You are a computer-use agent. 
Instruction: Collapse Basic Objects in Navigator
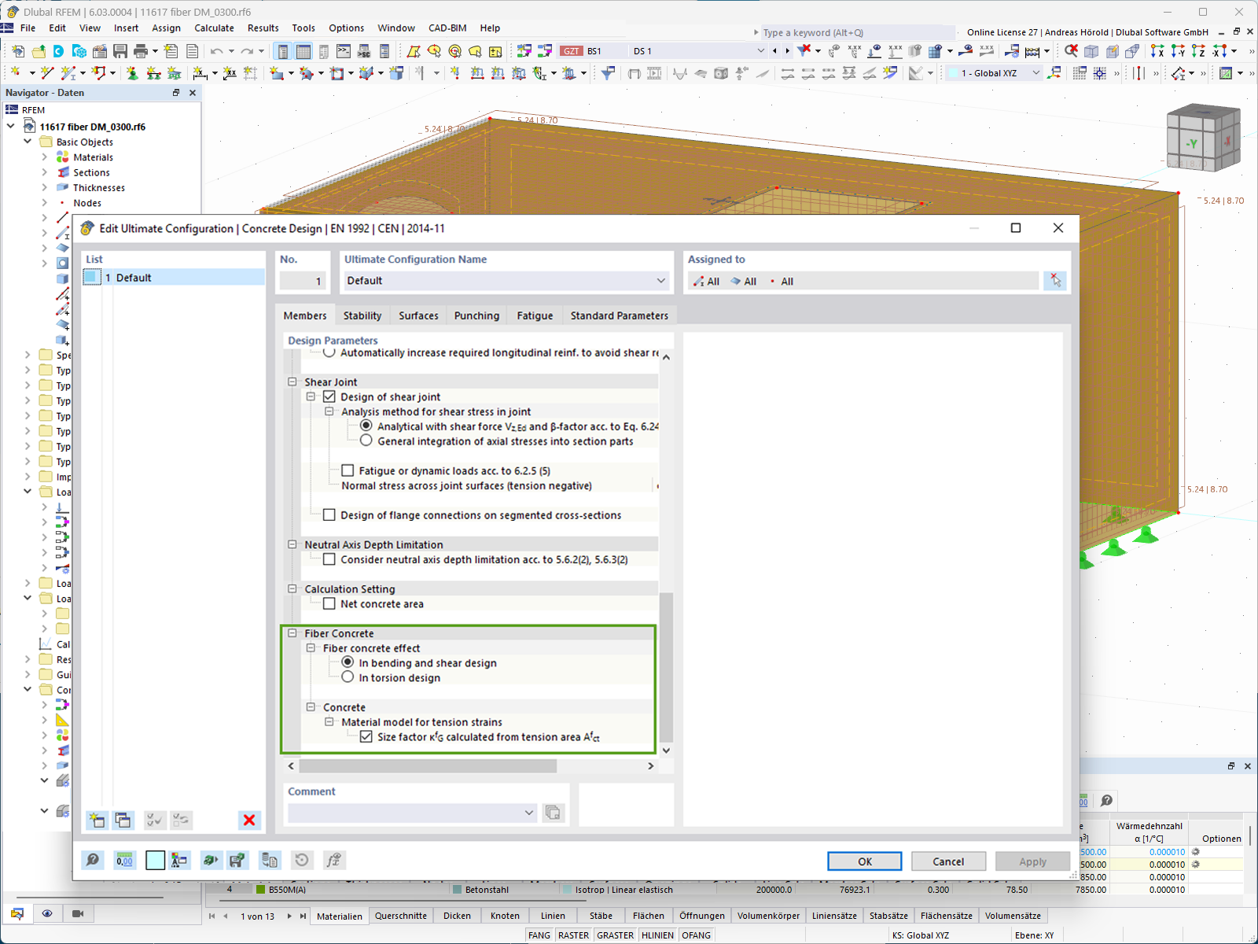pyautogui.click(x=28, y=142)
